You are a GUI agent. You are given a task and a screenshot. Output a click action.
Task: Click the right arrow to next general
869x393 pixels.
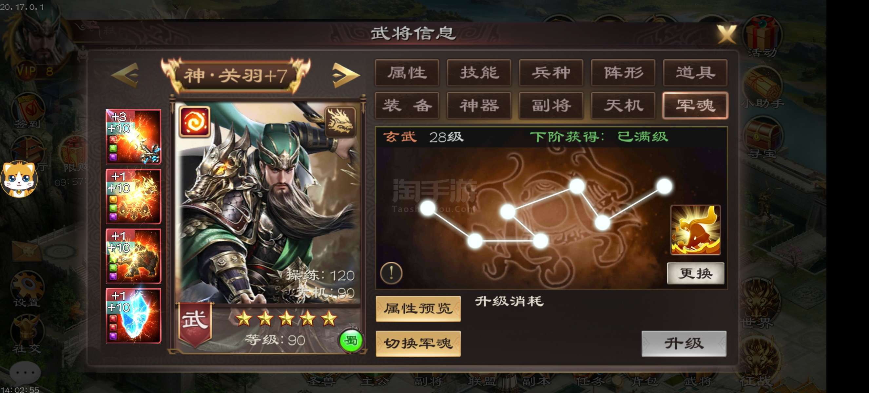coord(346,75)
